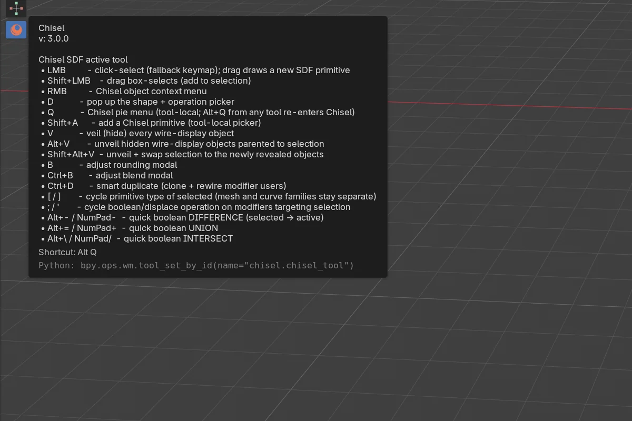Click the 'Ctrl+D - smart duplicate' line
The width and height of the screenshot is (632, 421).
pos(164,186)
